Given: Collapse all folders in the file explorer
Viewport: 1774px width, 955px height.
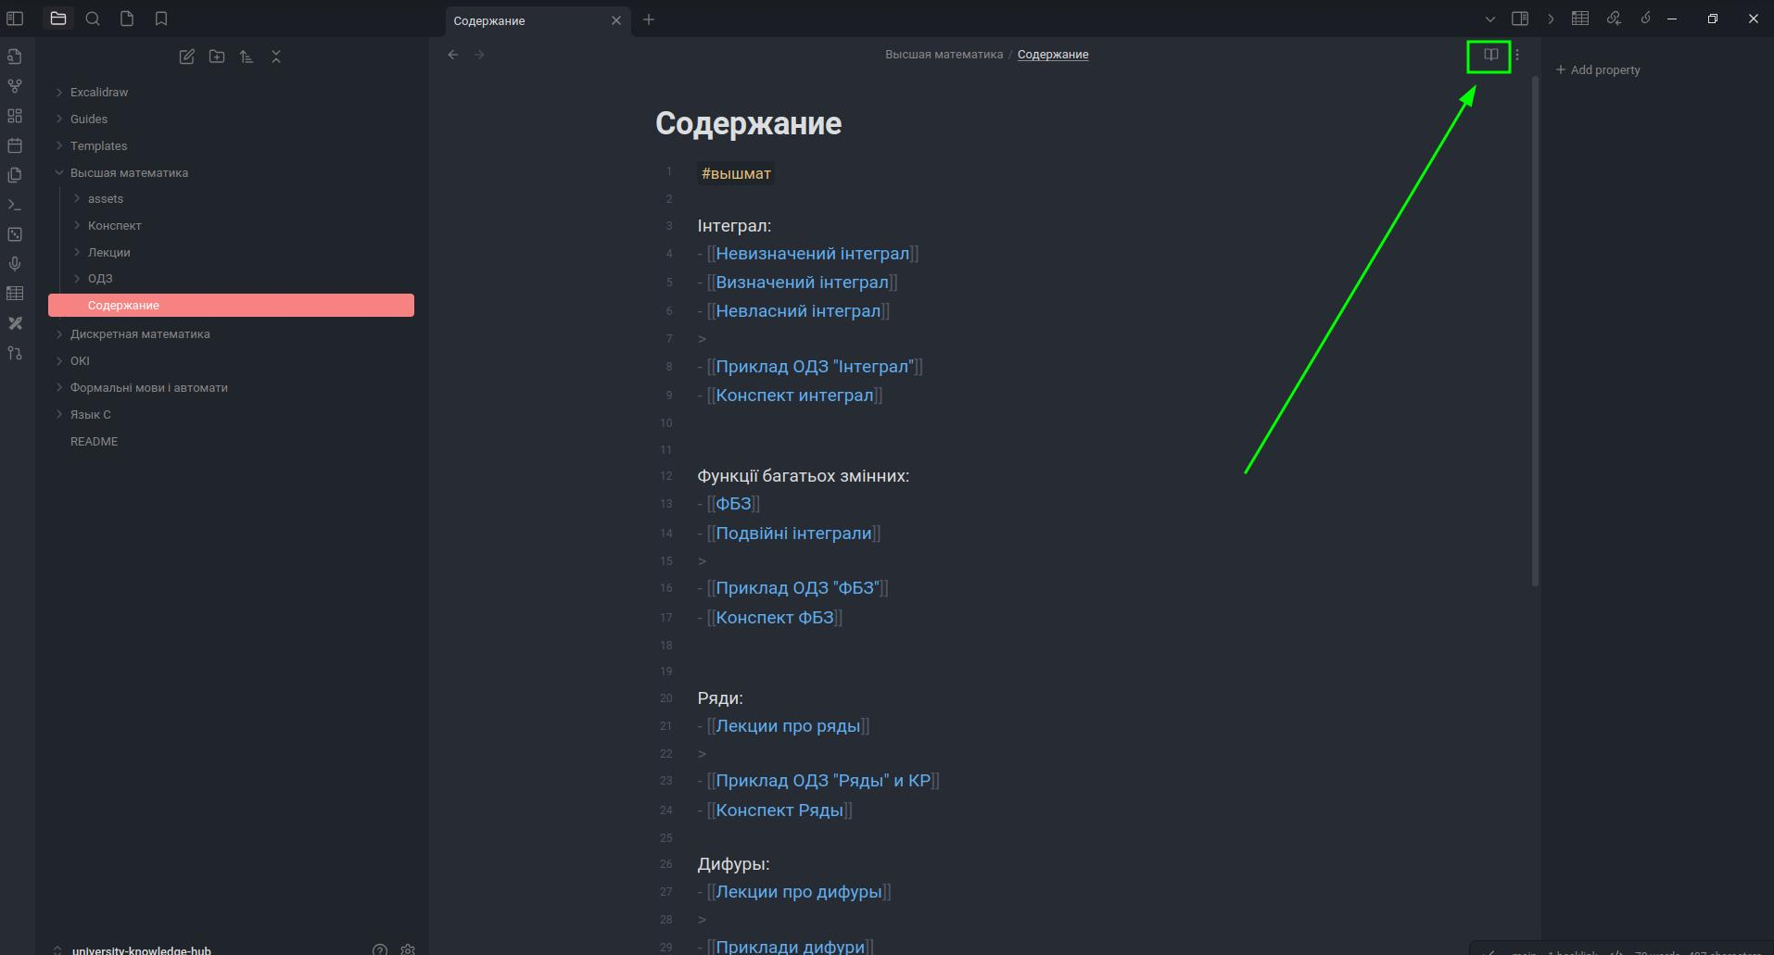Looking at the screenshot, I should point(276,57).
